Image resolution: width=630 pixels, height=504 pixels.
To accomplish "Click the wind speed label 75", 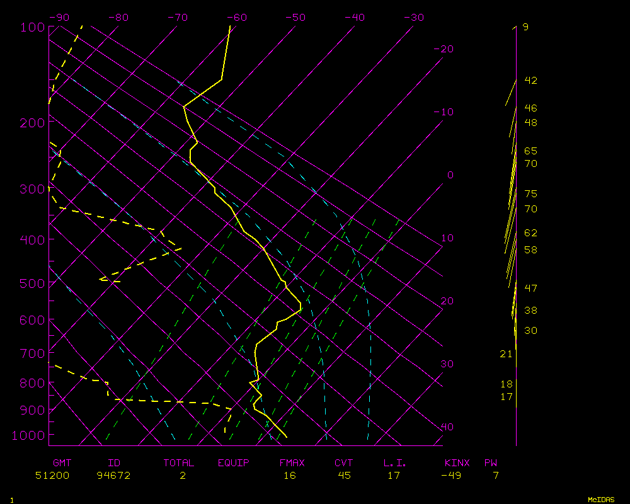I will (530, 194).
